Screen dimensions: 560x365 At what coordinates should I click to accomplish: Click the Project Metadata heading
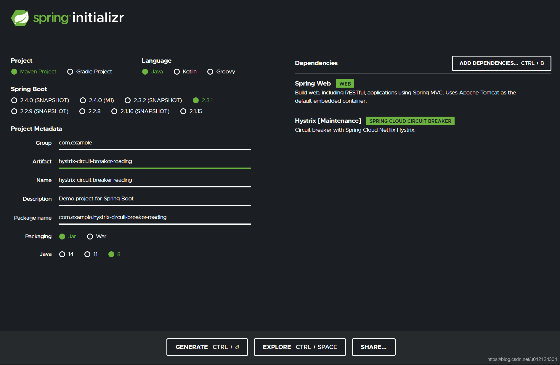point(36,129)
